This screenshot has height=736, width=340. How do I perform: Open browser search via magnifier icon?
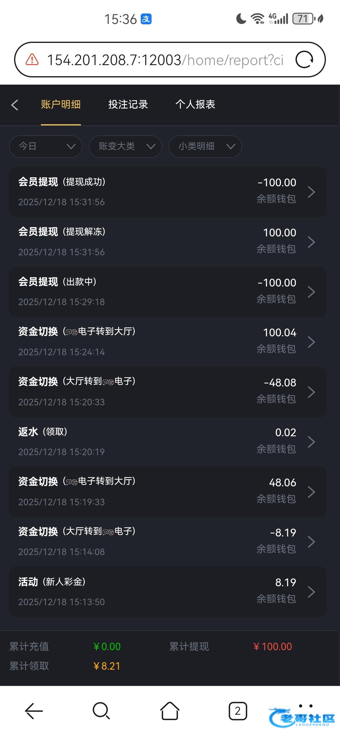click(x=101, y=711)
